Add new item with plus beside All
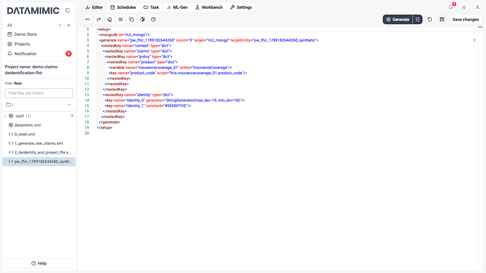This screenshot has width=486, height=273. tap(69, 25)
